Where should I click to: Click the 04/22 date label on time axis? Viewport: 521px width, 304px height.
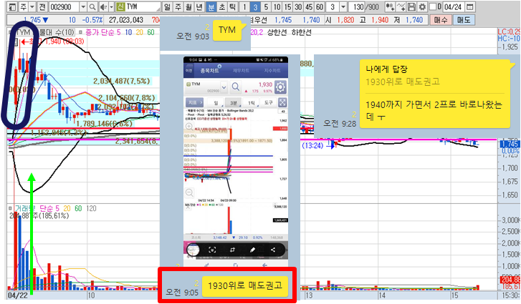pos(16,295)
